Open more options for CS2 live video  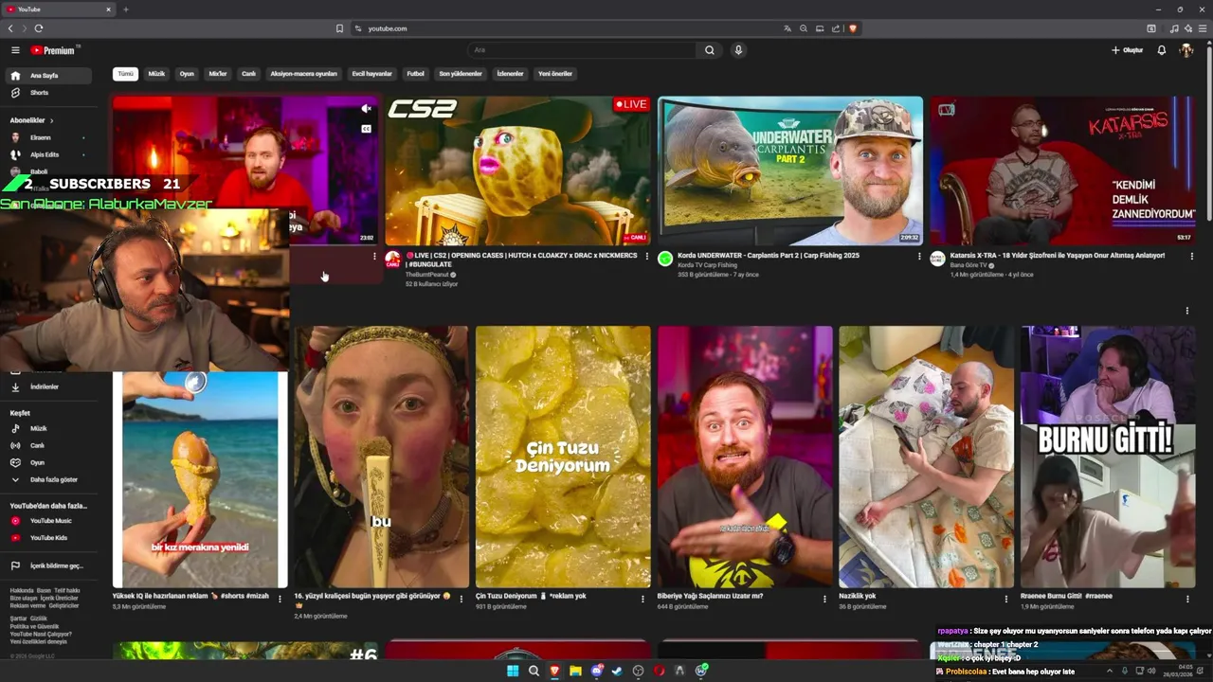coord(646,256)
